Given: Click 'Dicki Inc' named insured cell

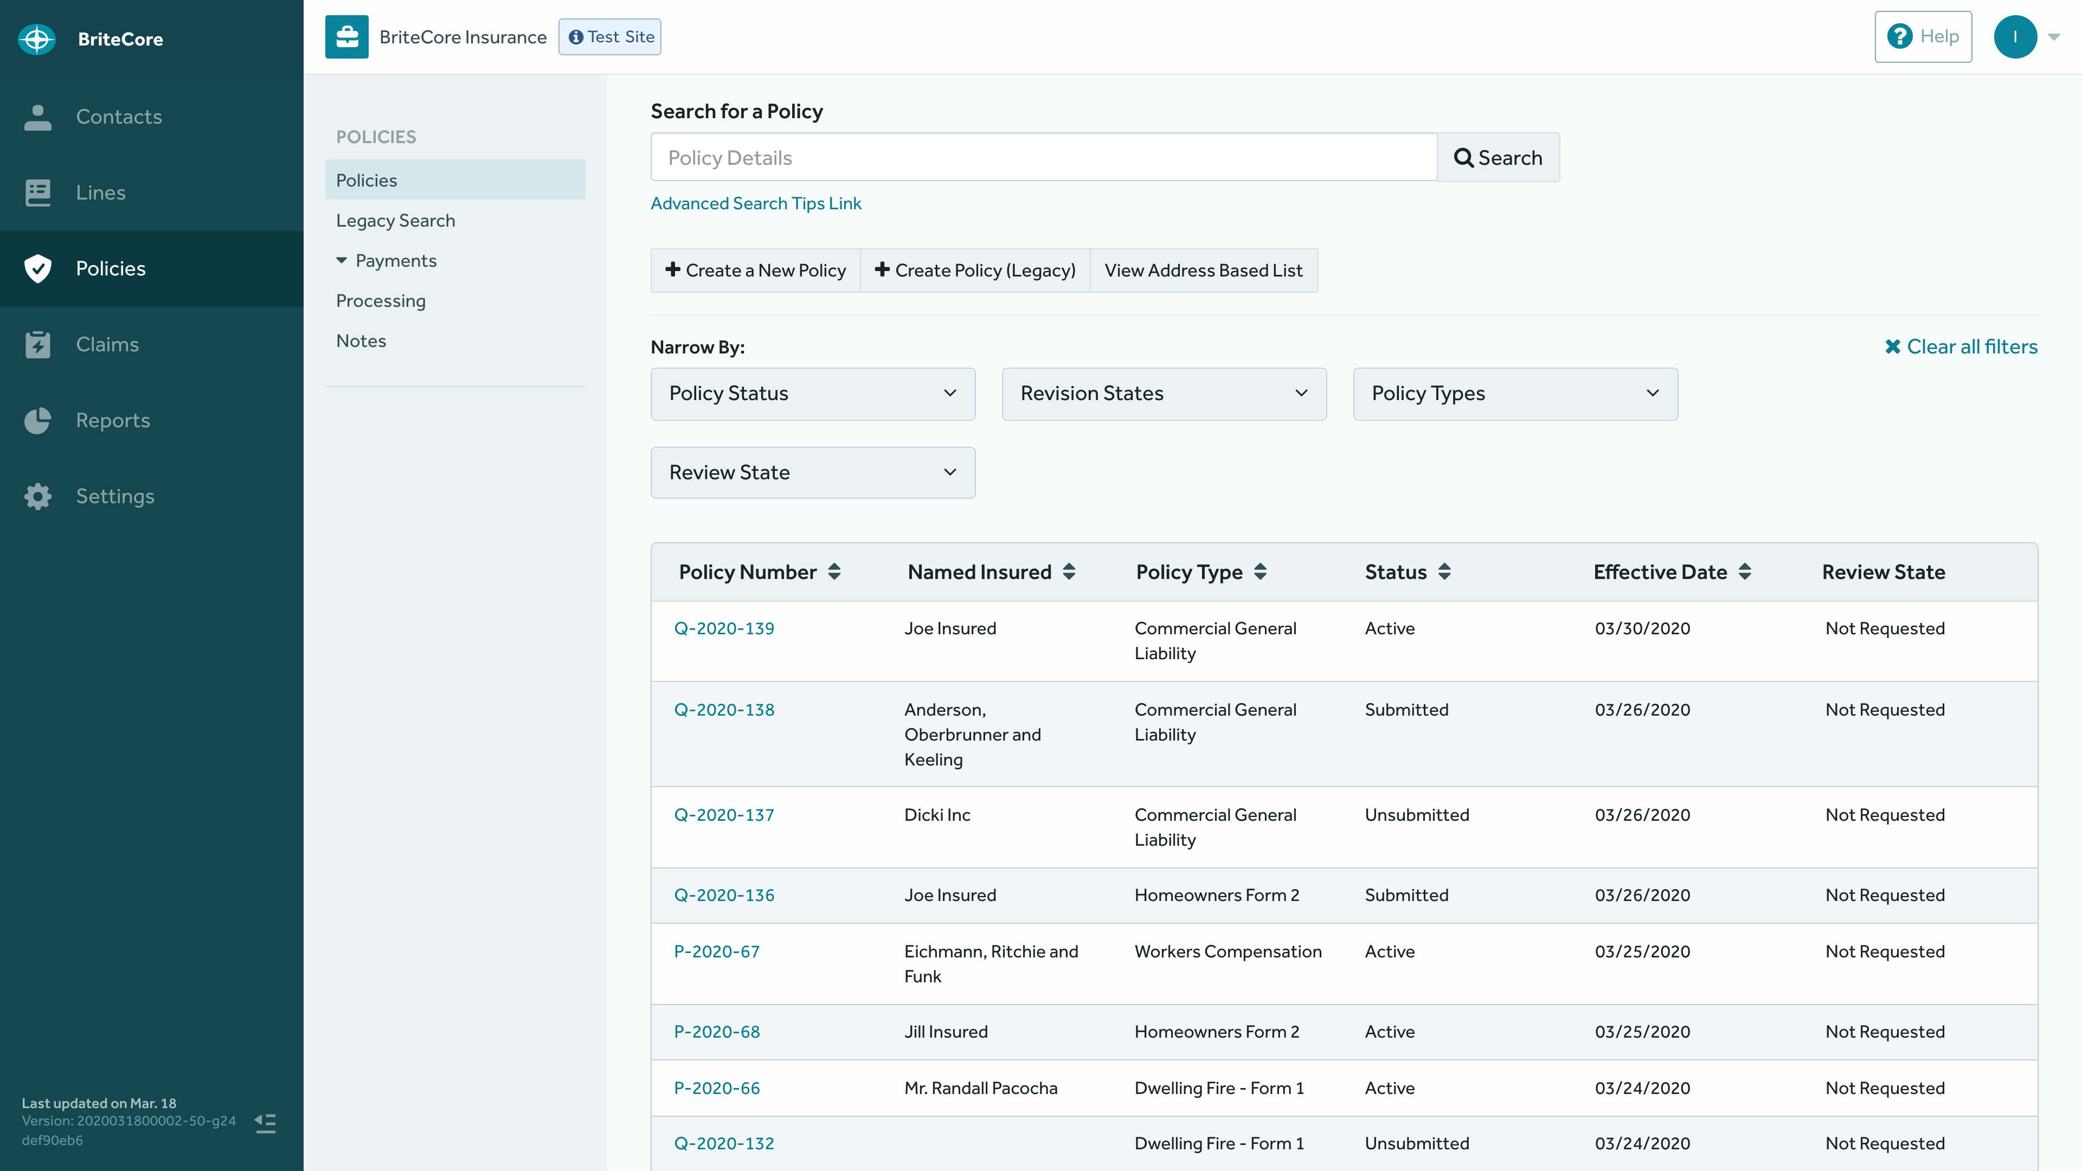Looking at the screenshot, I should click(937, 815).
